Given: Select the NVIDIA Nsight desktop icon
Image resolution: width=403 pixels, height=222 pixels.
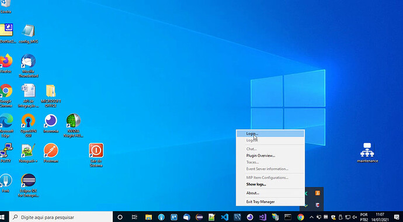Looking at the screenshot, I should (x=74, y=126).
